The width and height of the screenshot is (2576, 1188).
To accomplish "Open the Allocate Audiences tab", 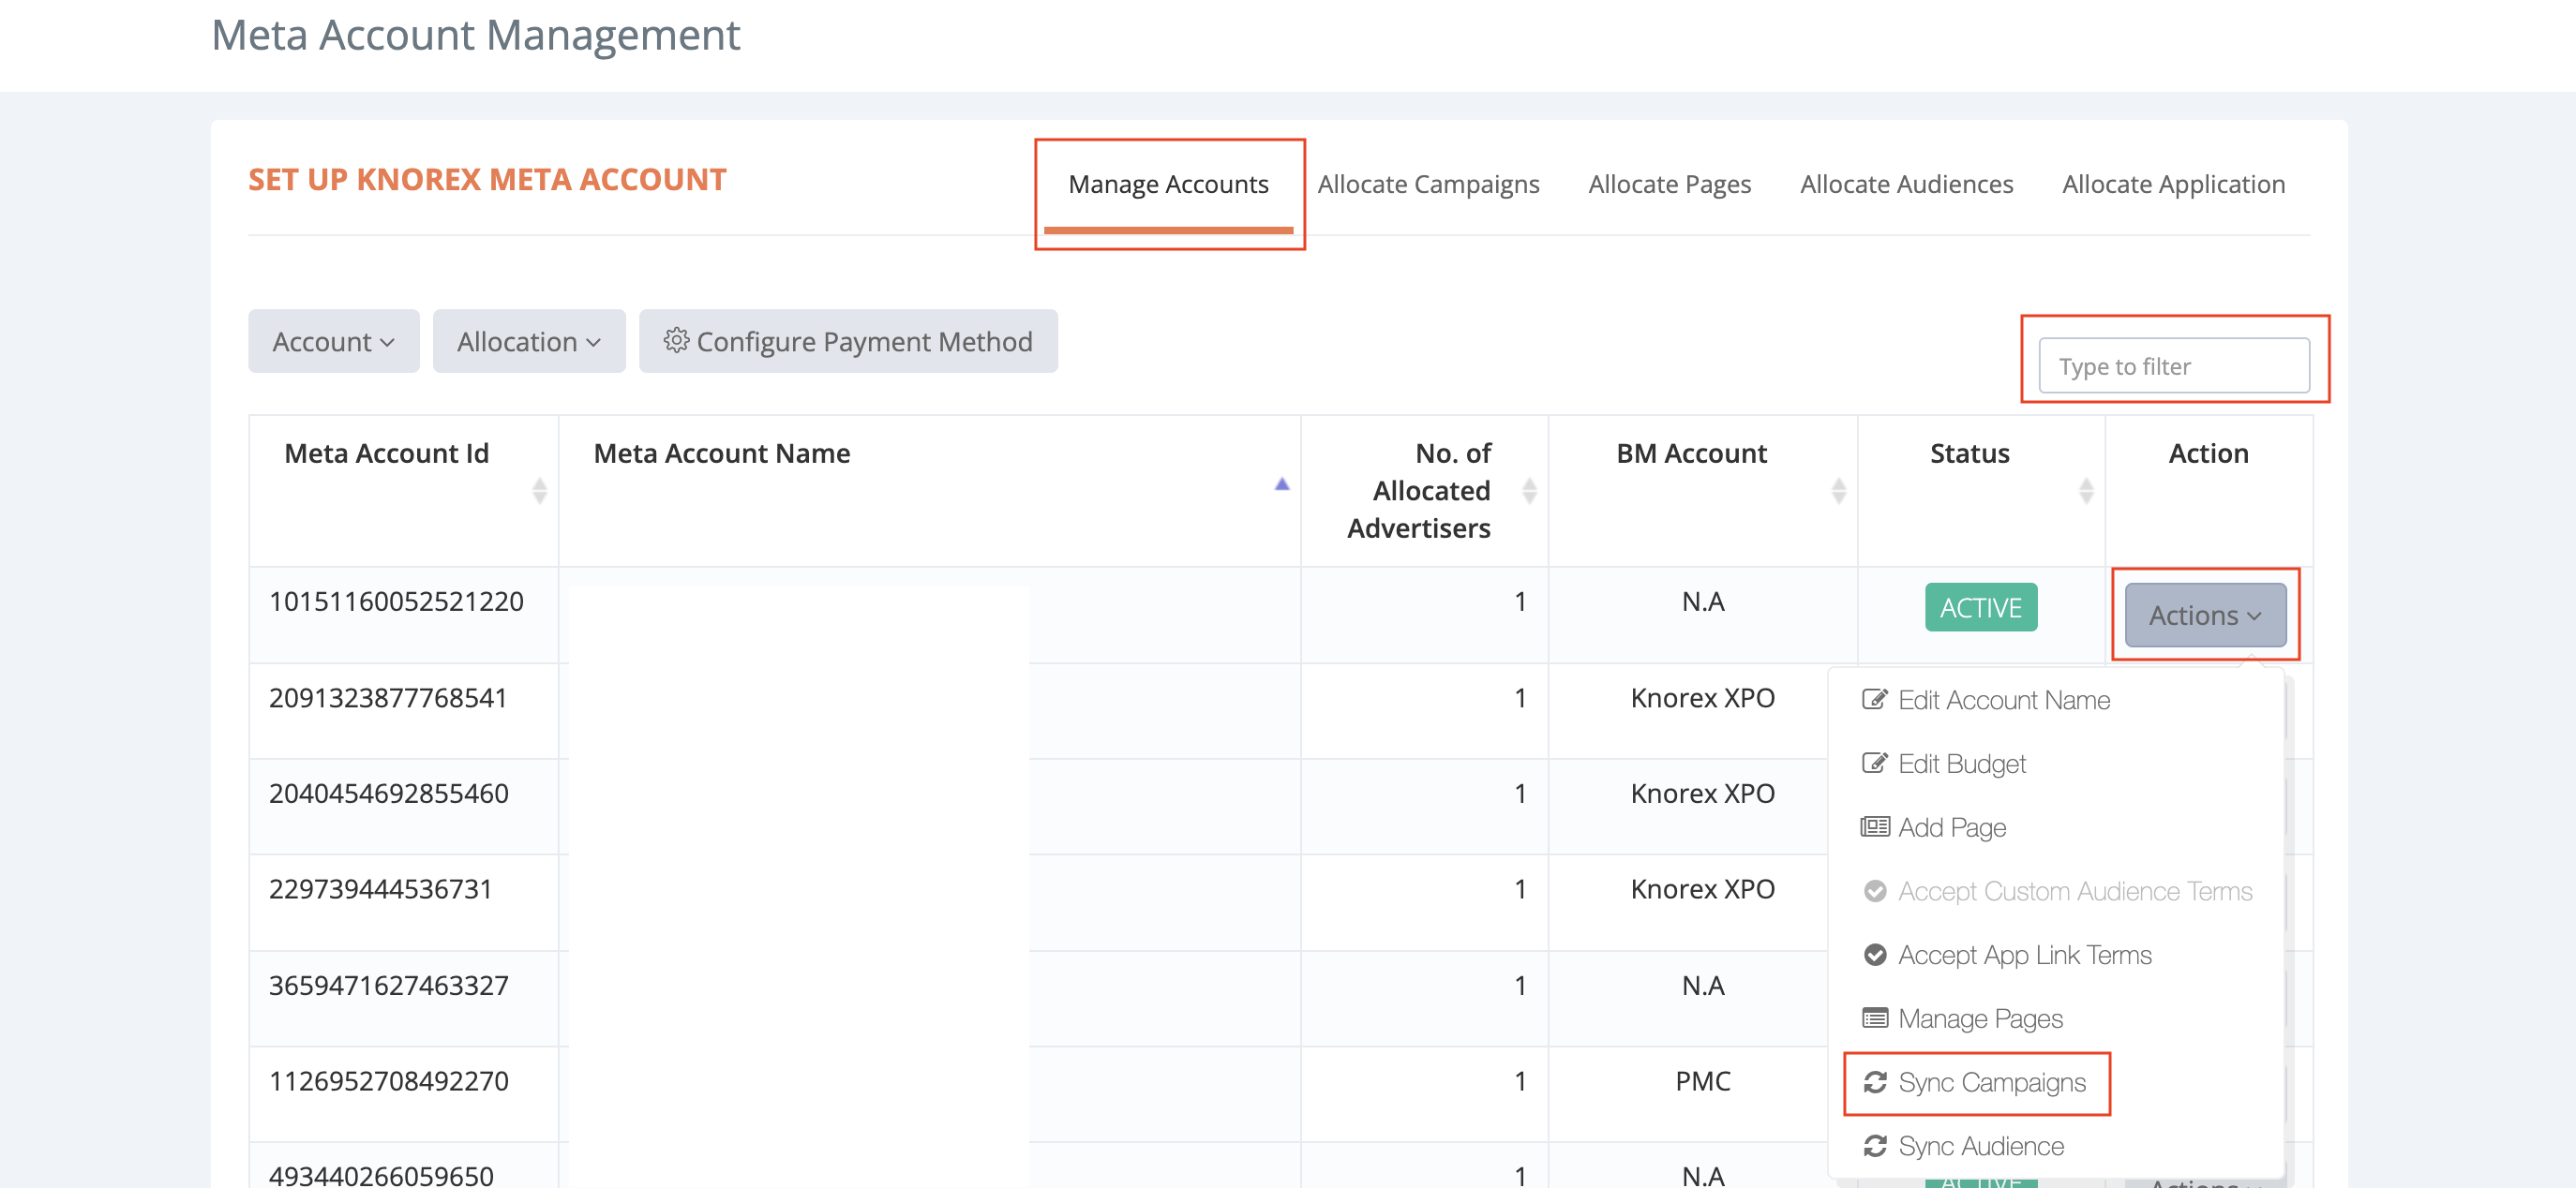I will (x=1906, y=185).
